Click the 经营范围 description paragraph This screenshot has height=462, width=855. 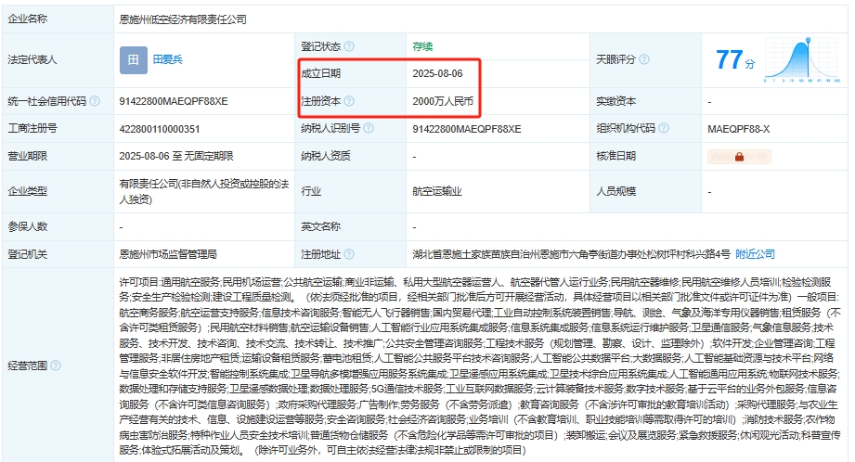click(x=480, y=366)
